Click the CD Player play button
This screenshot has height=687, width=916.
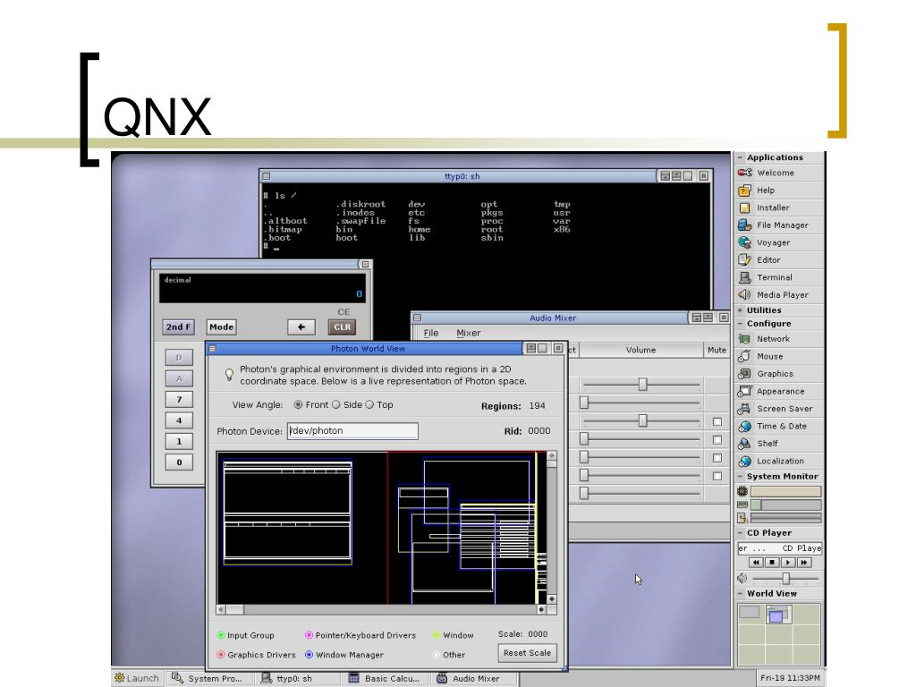[787, 563]
